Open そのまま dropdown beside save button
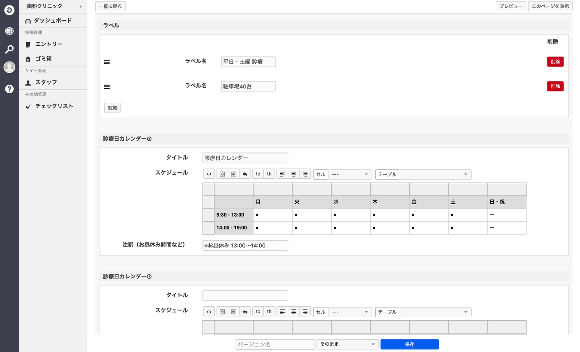580x352 pixels. click(x=348, y=344)
